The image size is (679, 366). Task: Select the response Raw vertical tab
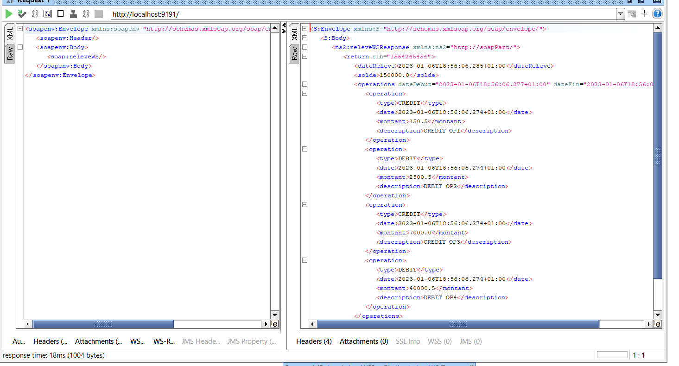point(294,54)
